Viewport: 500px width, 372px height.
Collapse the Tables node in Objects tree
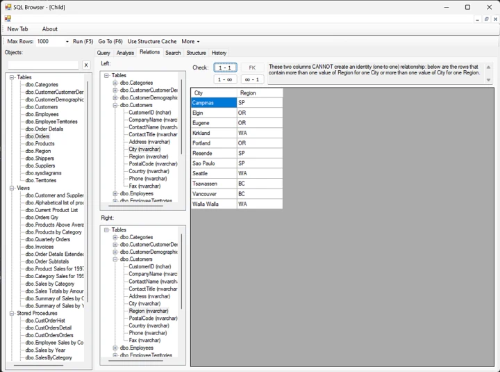12,77
